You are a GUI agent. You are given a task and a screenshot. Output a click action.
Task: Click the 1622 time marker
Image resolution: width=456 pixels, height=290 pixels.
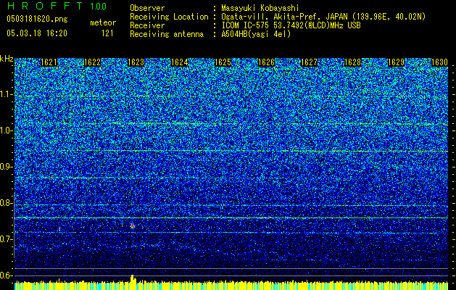pyautogui.click(x=92, y=62)
